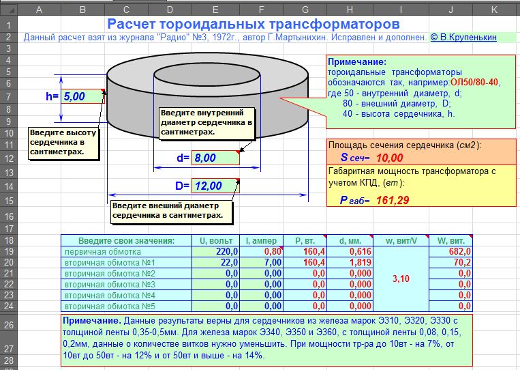Click current cell for вторичная обмотка №5
The height and width of the screenshot is (370, 520).
click(x=261, y=306)
